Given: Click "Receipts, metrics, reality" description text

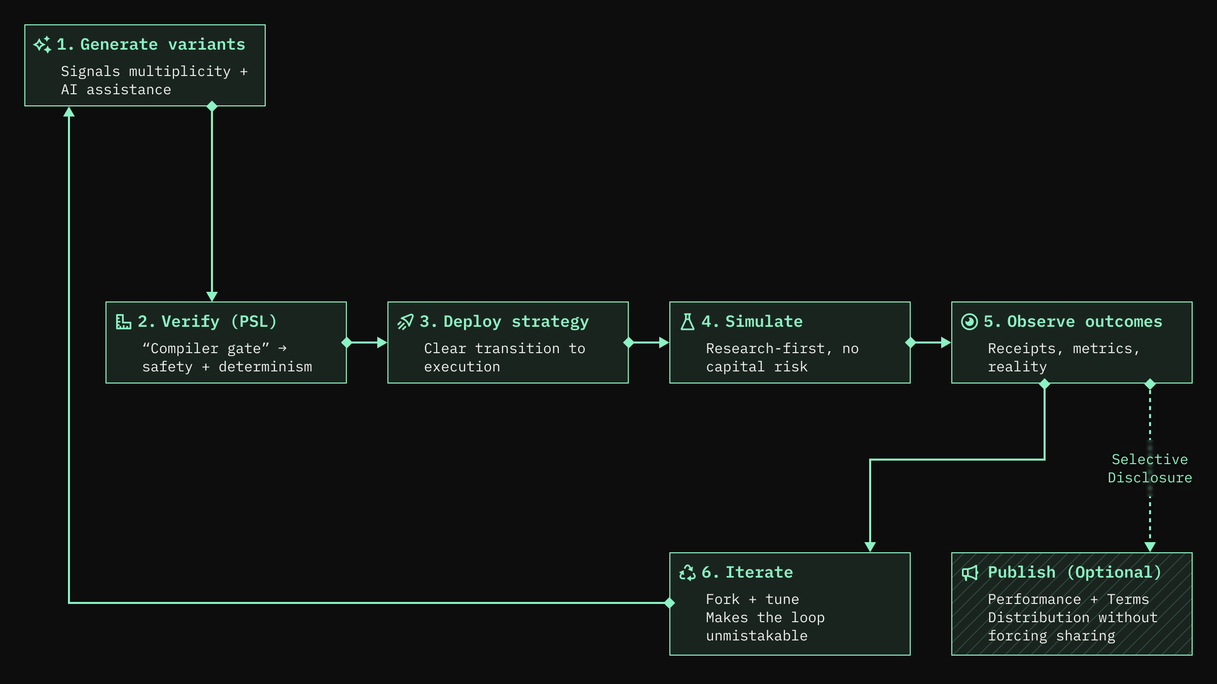Looking at the screenshot, I should click(1063, 358).
